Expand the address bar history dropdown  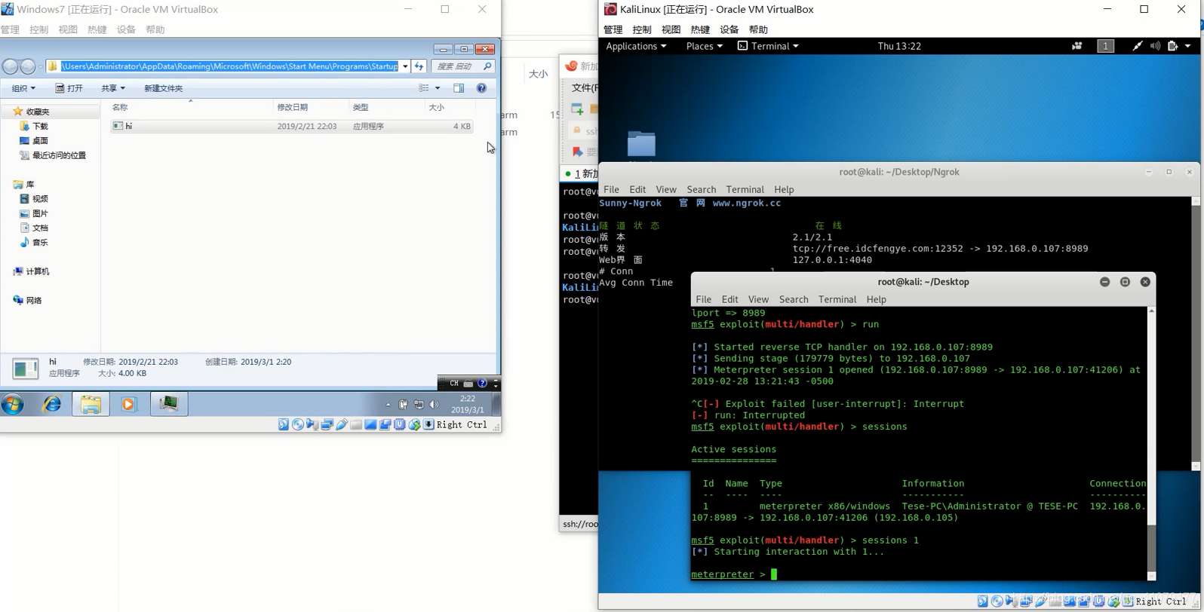[x=405, y=66]
